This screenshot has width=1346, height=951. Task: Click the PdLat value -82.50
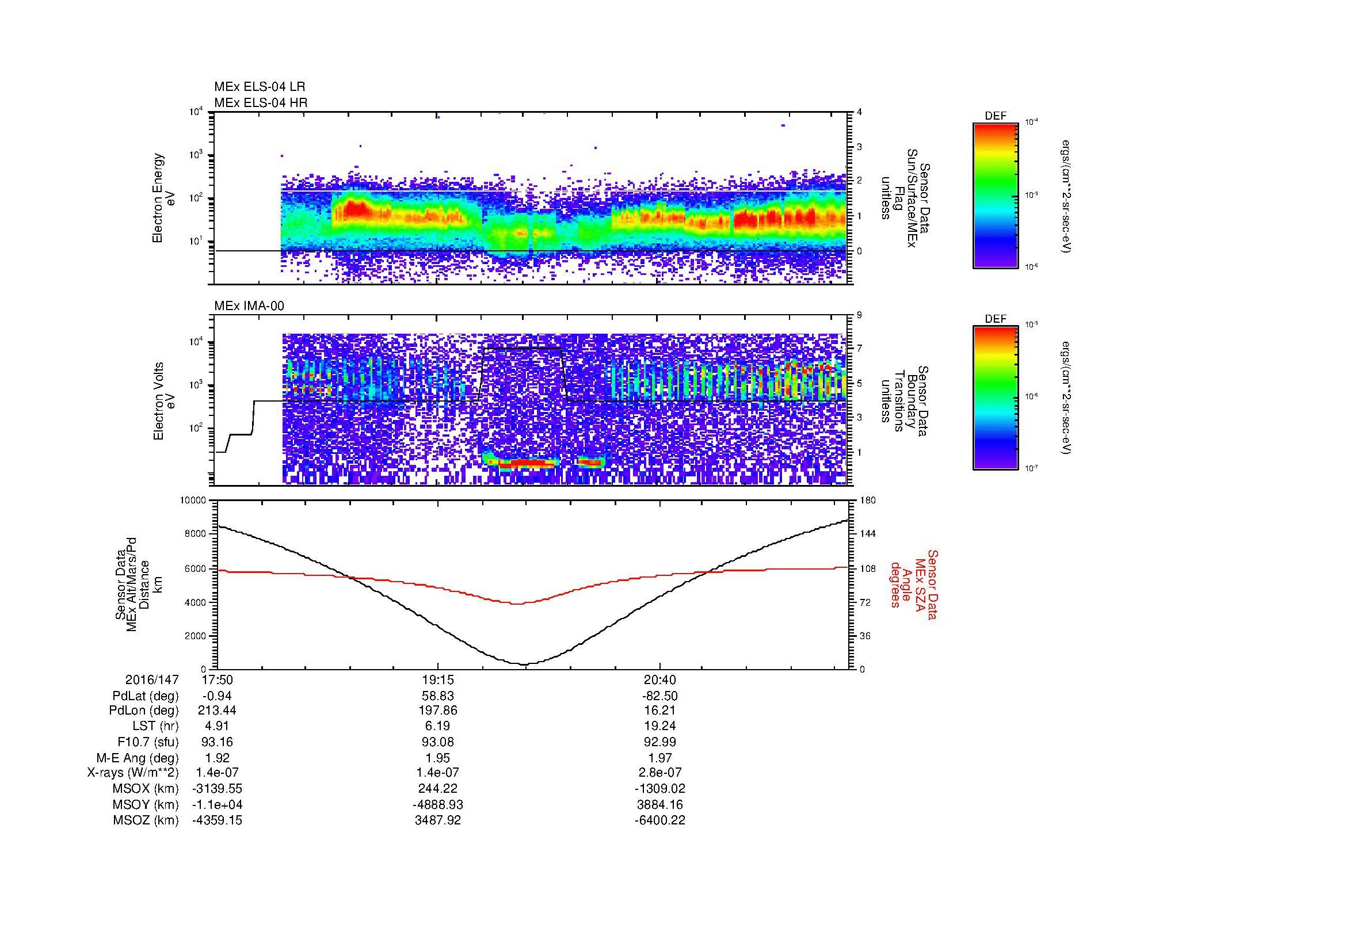[659, 696]
